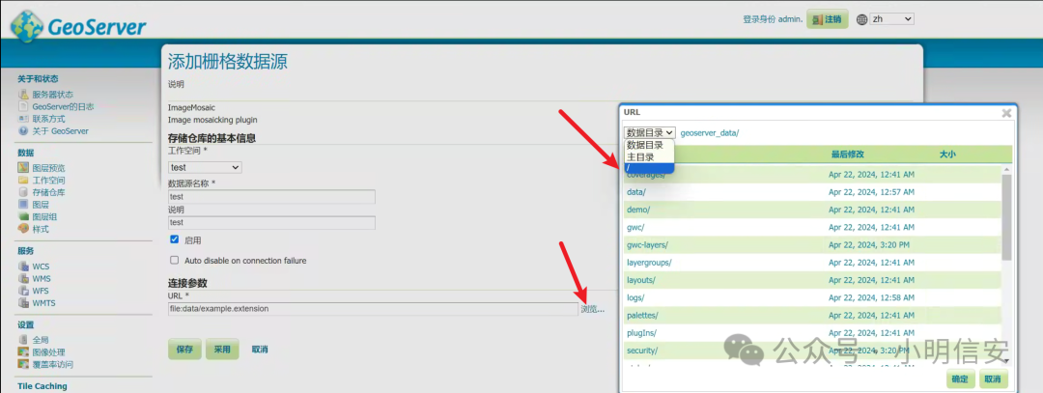Viewport: 1043px width, 393px height.
Task: Click the 数据源名称 input field
Action: [272, 197]
